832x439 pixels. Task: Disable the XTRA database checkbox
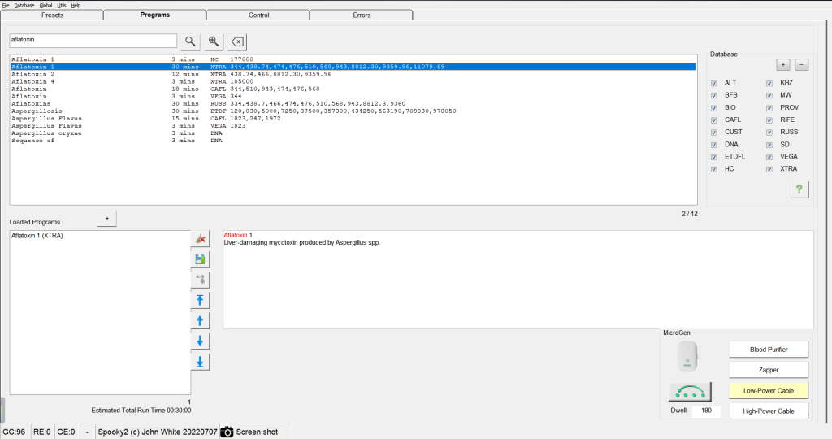pyautogui.click(x=769, y=169)
